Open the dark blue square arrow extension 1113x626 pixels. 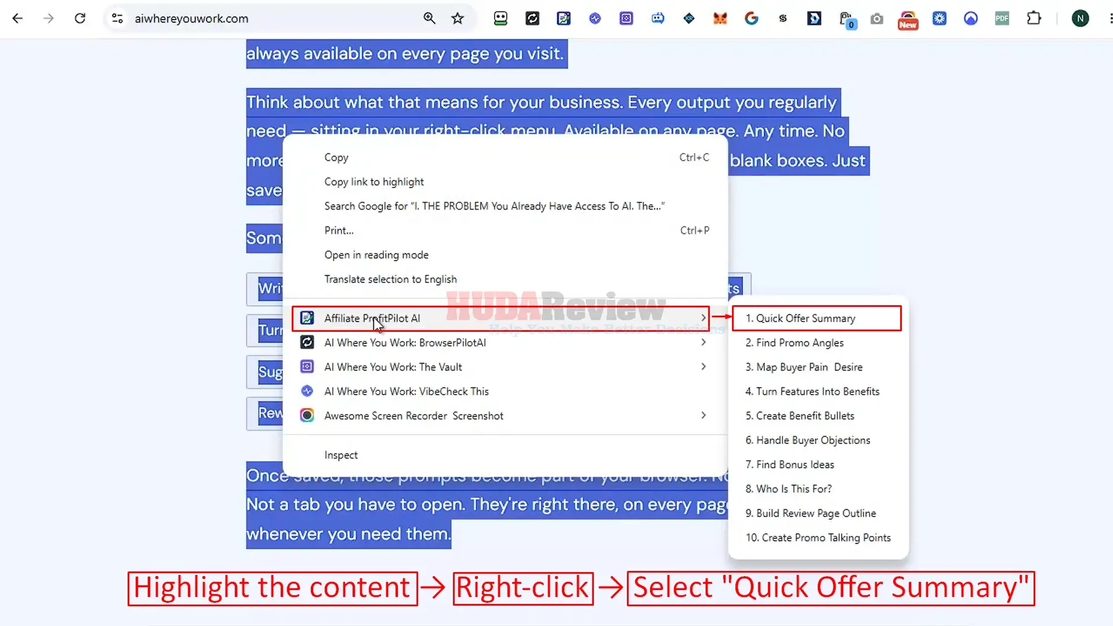(x=814, y=19)
